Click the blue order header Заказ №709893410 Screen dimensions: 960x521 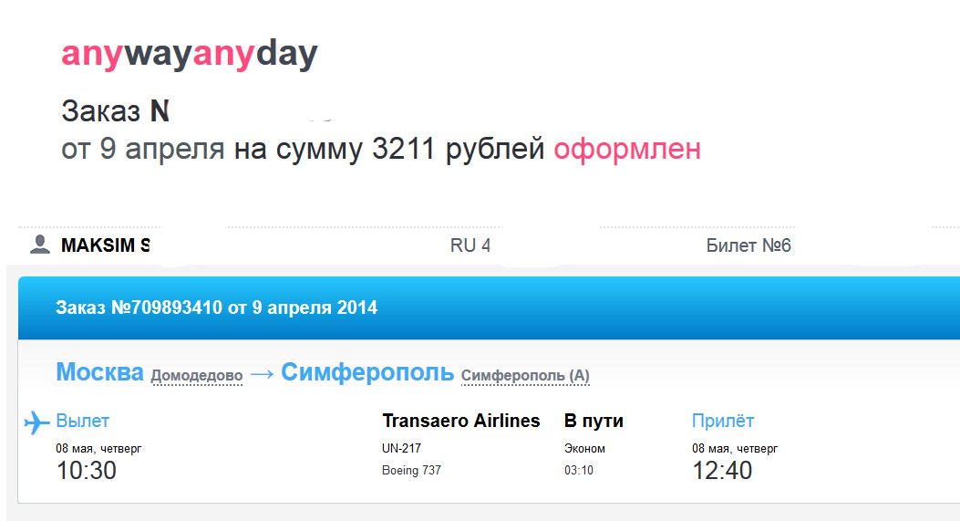click(216, 307)
